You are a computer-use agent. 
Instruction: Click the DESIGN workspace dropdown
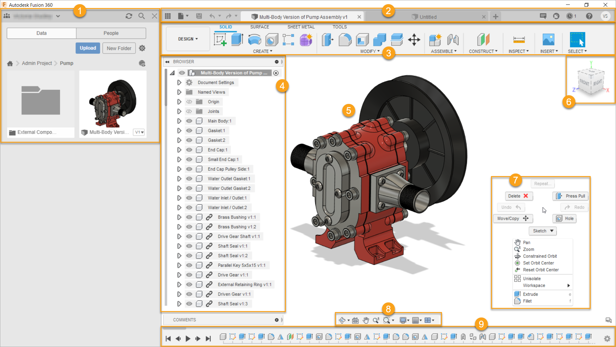pos(187,39)
